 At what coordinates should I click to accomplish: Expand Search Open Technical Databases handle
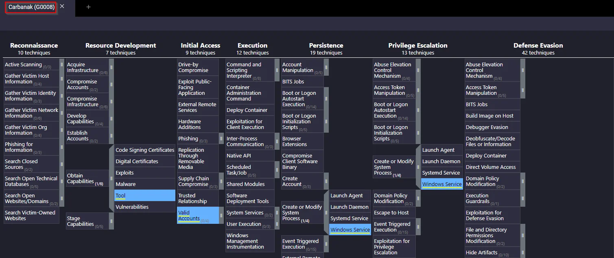click(x=62, y=181)
